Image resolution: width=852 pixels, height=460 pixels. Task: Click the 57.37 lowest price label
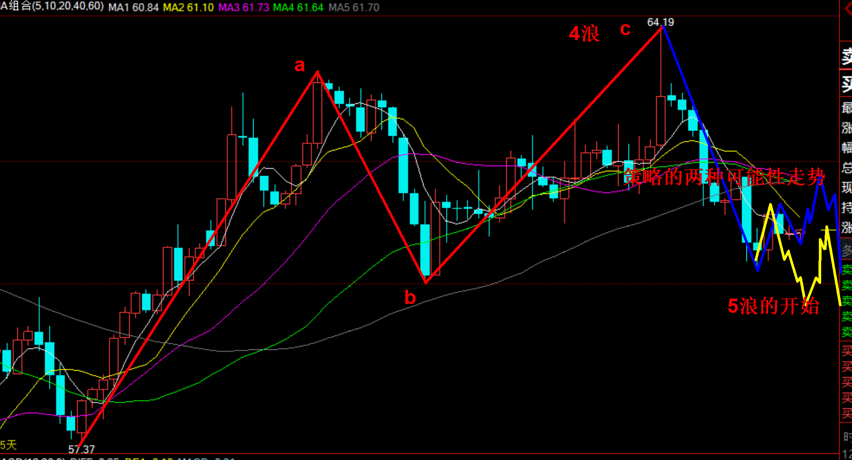pos(81,449)
